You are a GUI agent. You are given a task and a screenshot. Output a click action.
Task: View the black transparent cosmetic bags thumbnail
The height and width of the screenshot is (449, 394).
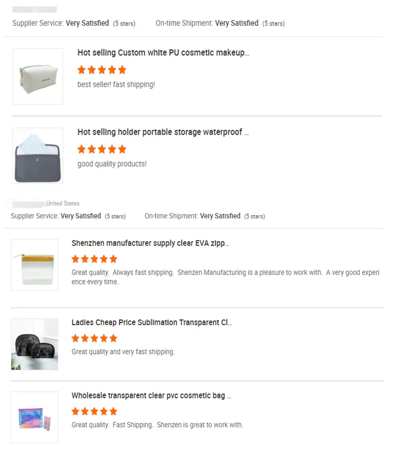pos(35,344)
